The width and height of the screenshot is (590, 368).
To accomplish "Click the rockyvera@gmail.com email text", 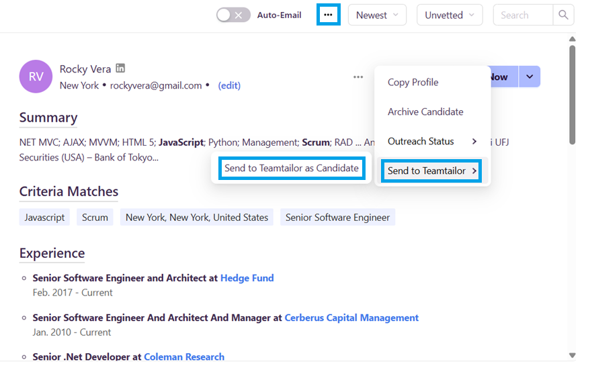I will pos(156,85).
